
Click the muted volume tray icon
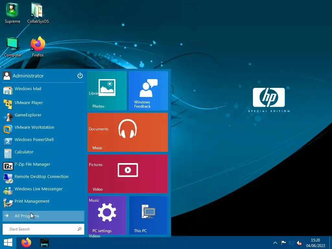[299, 243]
